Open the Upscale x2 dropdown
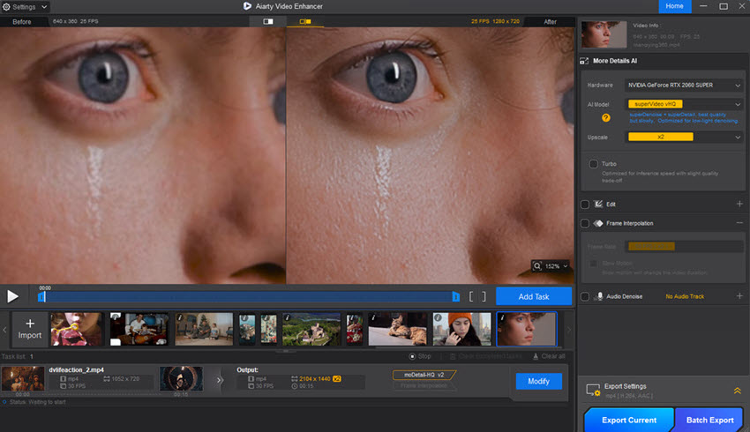750x432 pixels. click(x=684, y=138)
